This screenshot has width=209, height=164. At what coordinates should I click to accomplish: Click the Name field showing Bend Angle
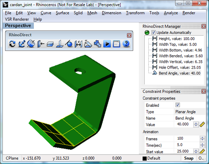190,118
